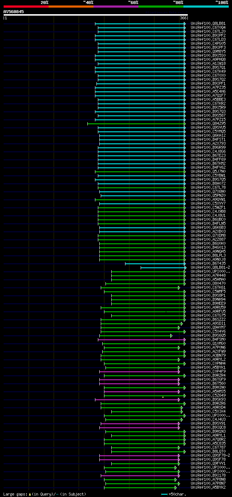
Task: Open hit UniRef100_C6T0Q4 label
Action: coord(208,28)
